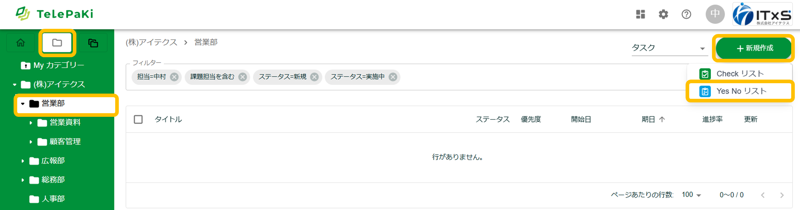Remove the ステータス=新規 filter chip
This screenshot has width=800, height=210.
click(x=314, y=77)
